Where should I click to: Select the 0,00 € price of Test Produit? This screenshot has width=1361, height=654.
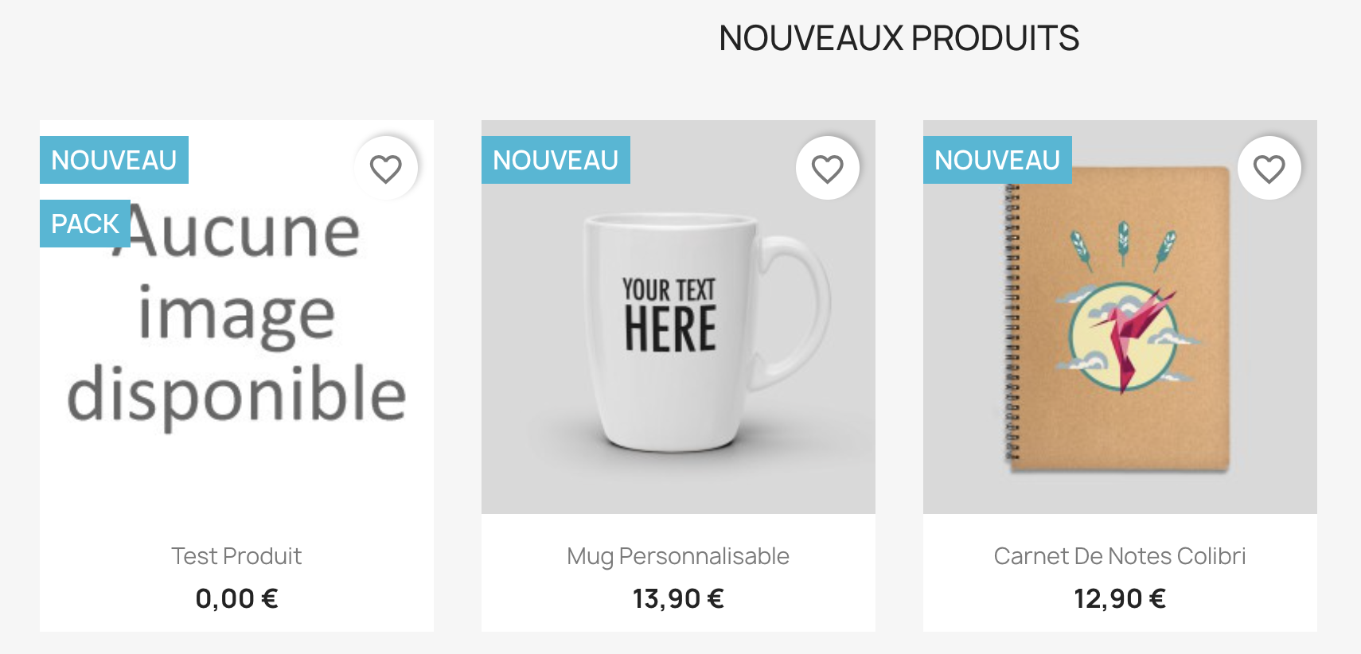pyautogui.click(x=236, y=598)
